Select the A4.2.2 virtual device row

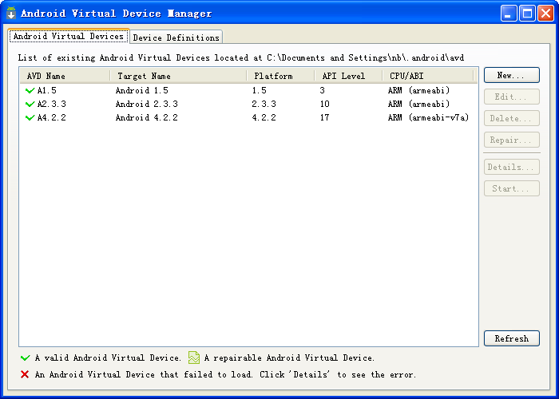point(248,117)
